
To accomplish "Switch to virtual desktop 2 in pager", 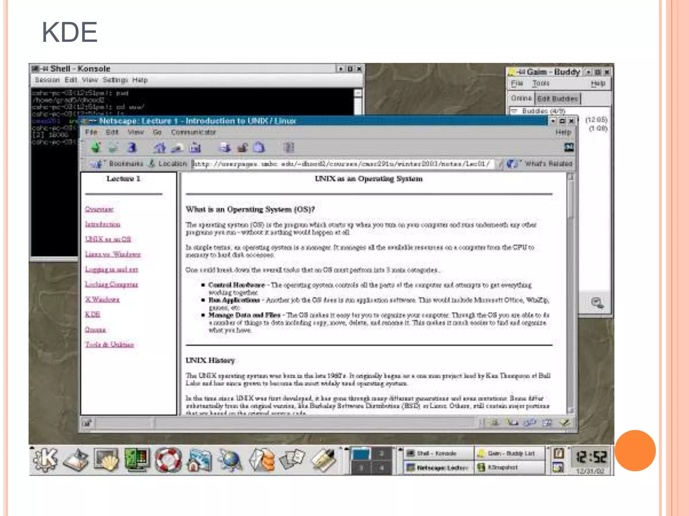I will (x=381, y=454).
